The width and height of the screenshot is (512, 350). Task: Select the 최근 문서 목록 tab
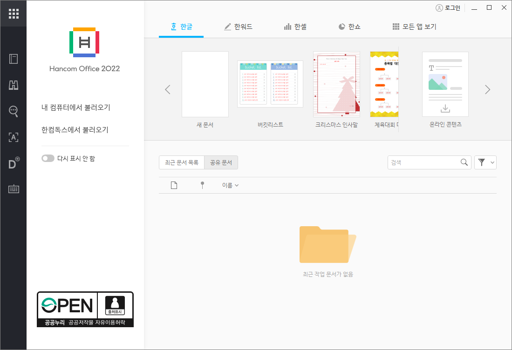(182, 162)
